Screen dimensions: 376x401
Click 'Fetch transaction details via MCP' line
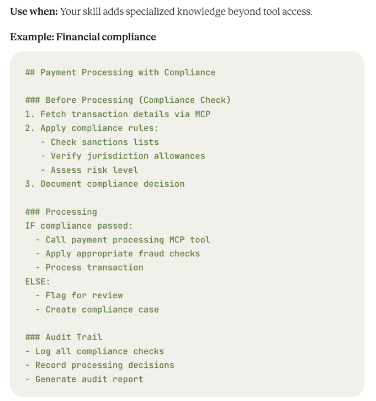pos(118,114)
